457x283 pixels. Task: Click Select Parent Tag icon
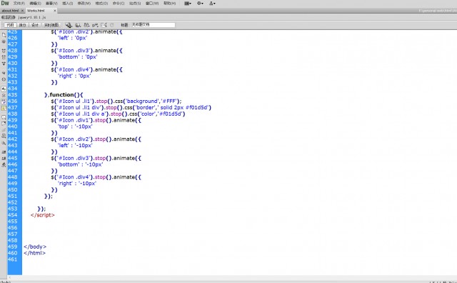(x=4, y=73)
